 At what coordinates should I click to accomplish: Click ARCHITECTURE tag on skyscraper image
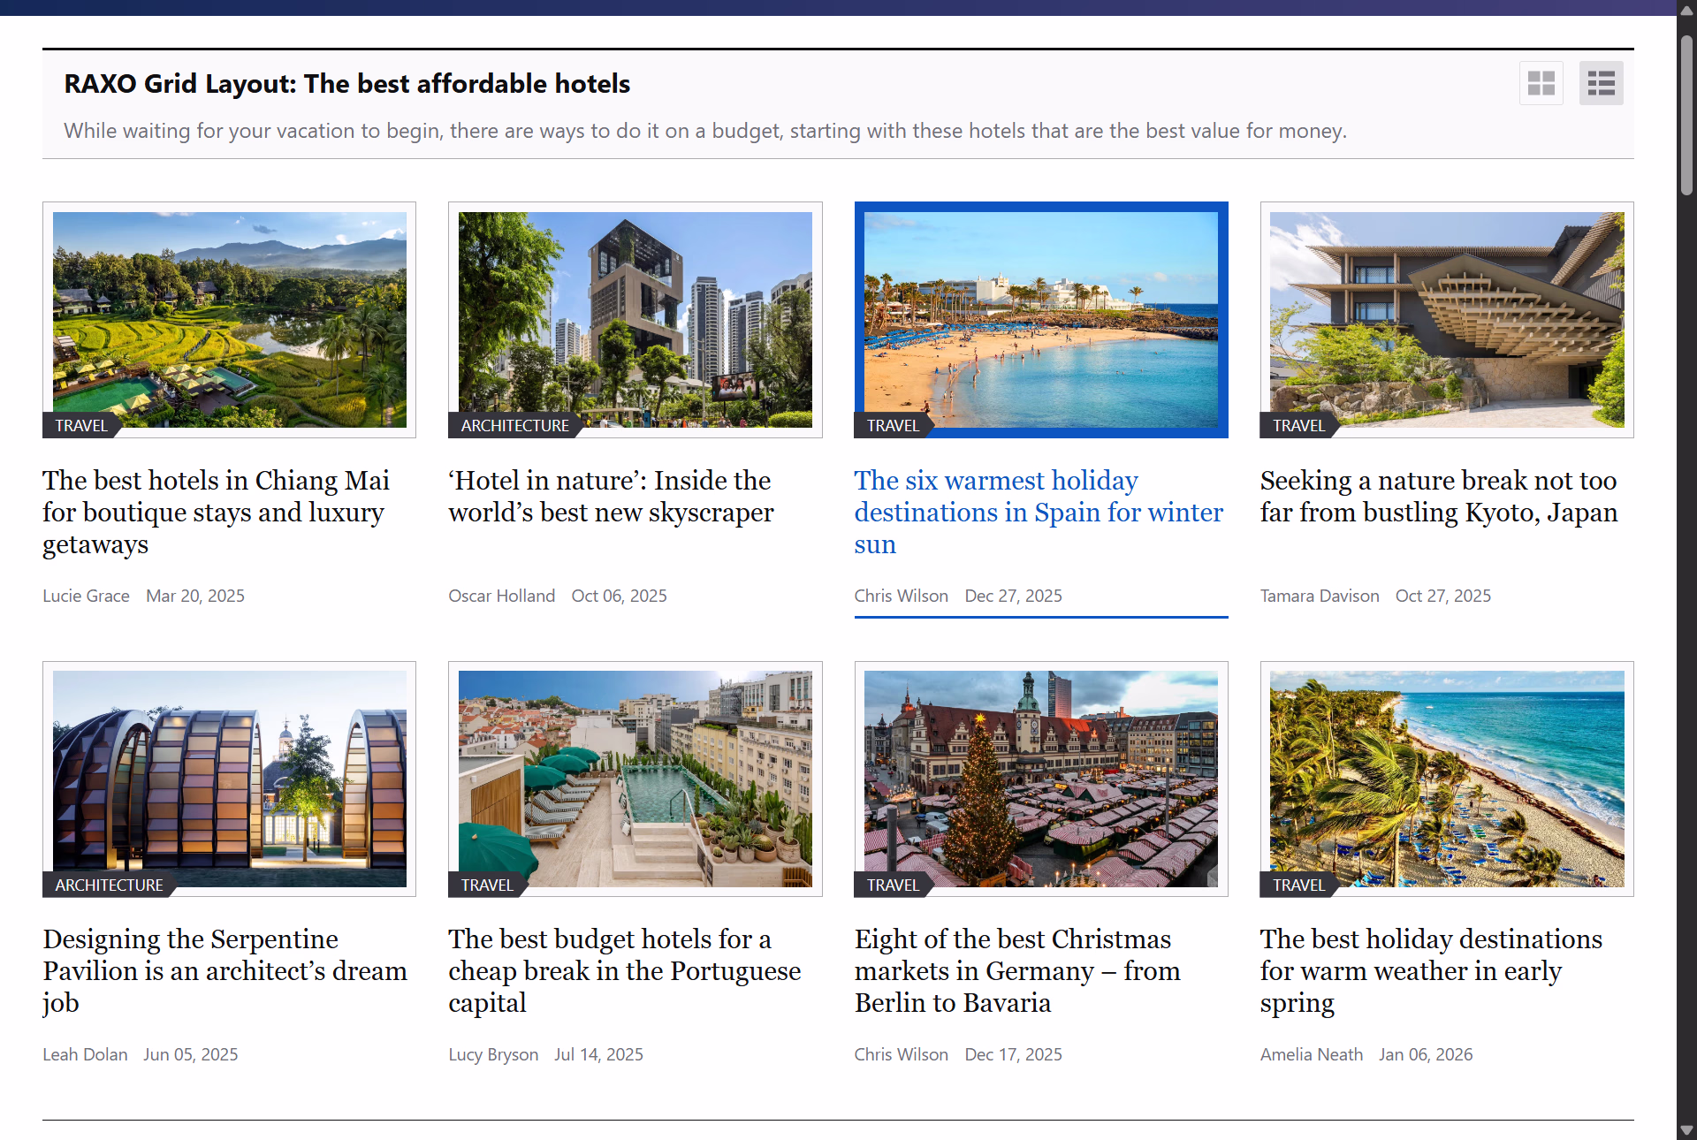coord(514,425)
